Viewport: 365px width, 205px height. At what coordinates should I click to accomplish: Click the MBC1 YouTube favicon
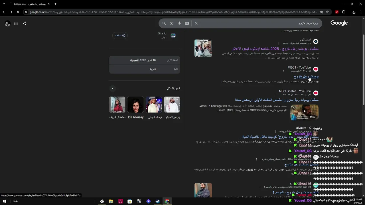click(316, 69)
